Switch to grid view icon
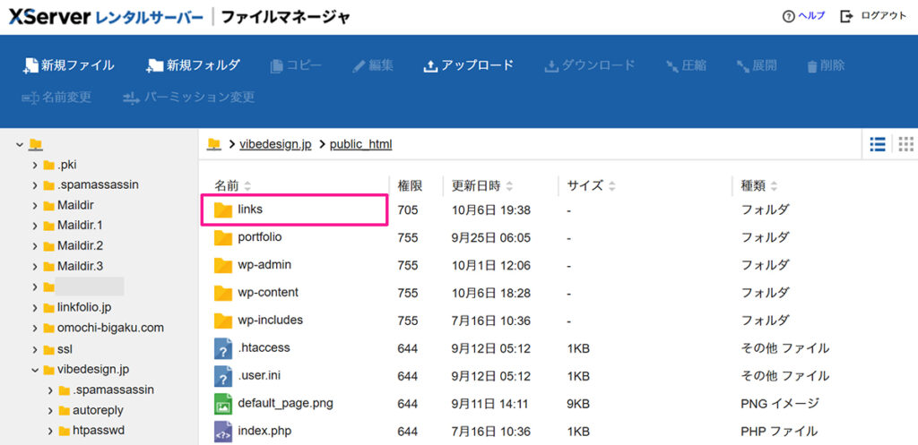Viewport: 918px width, 445px height. 905,144
